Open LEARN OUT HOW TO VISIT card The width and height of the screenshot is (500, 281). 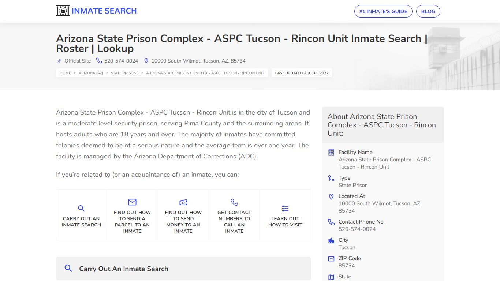point(285,222)
